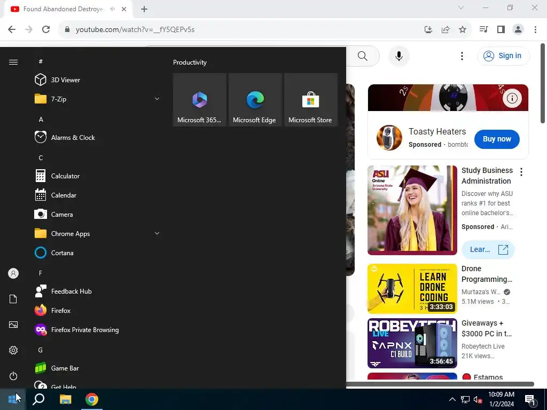Bookmark this page with the star
This screenshot has height=410, width=547.
coord(463,29)
